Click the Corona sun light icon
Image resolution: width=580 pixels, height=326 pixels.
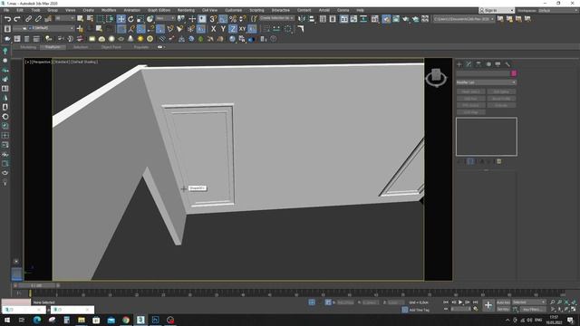(x=140, y=39)
